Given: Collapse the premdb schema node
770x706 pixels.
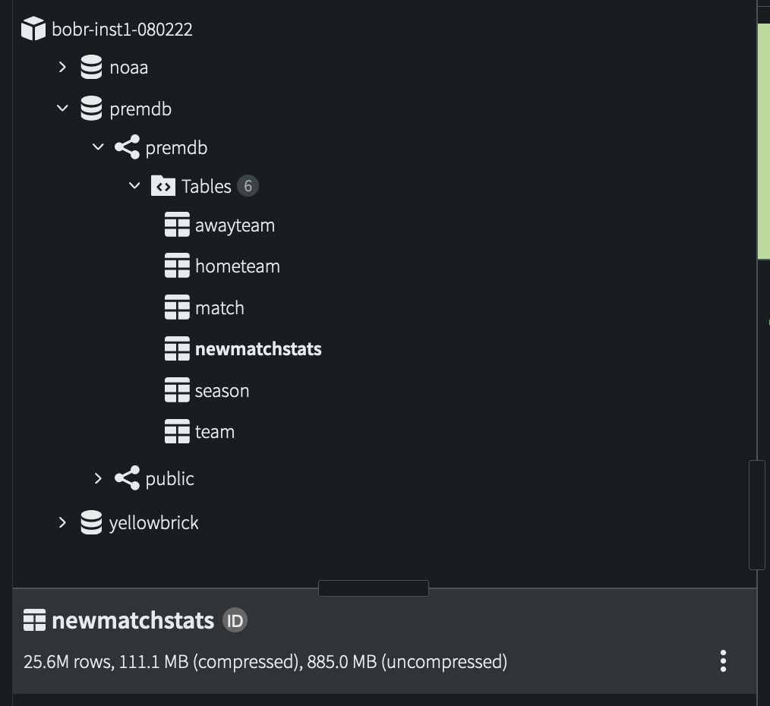Looking at the screenshot, I should (98, 147).
